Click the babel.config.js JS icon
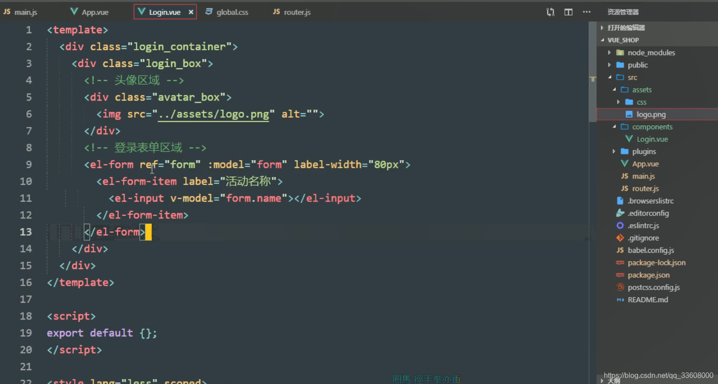This screenshot has width=718, height=384. [x=620, y=250]
